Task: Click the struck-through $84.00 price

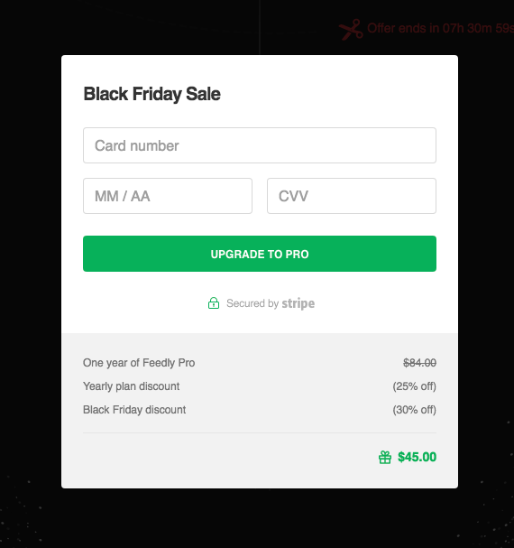Action: pos(419,363)
